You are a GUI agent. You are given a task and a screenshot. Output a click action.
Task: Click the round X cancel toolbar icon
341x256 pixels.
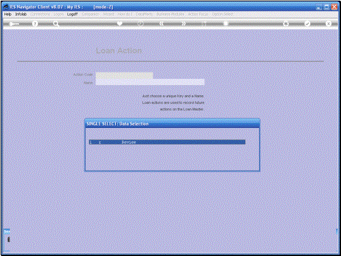(328, 23)
